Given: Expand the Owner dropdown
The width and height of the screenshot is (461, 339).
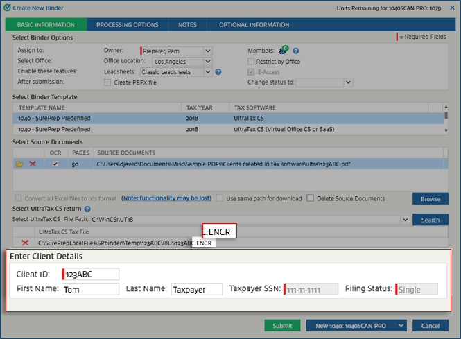Looking at the screenshot, I should (208, 51).
